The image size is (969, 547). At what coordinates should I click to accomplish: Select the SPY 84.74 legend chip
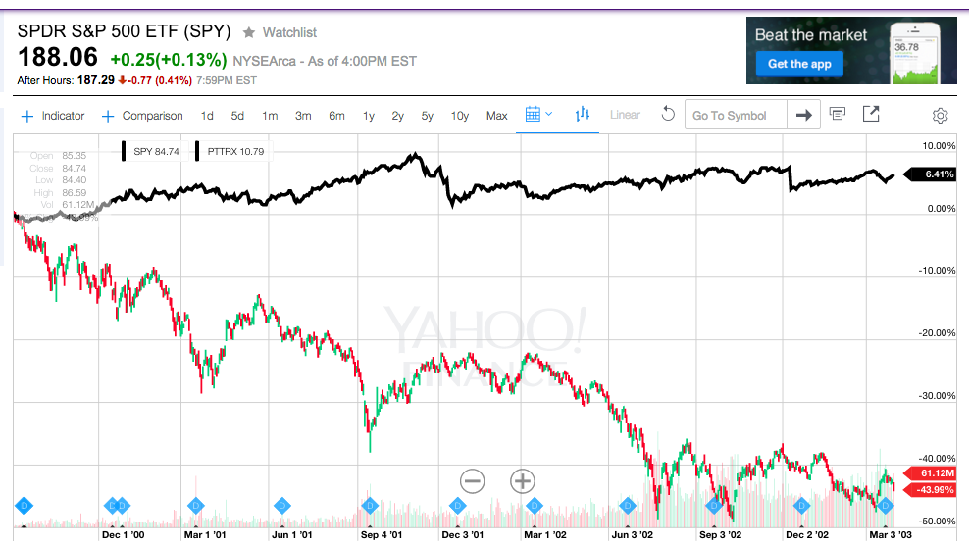point(154,151)
